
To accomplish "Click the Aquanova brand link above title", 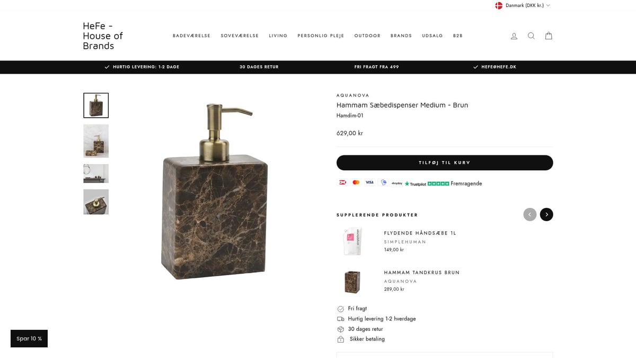I will (353, 95).
